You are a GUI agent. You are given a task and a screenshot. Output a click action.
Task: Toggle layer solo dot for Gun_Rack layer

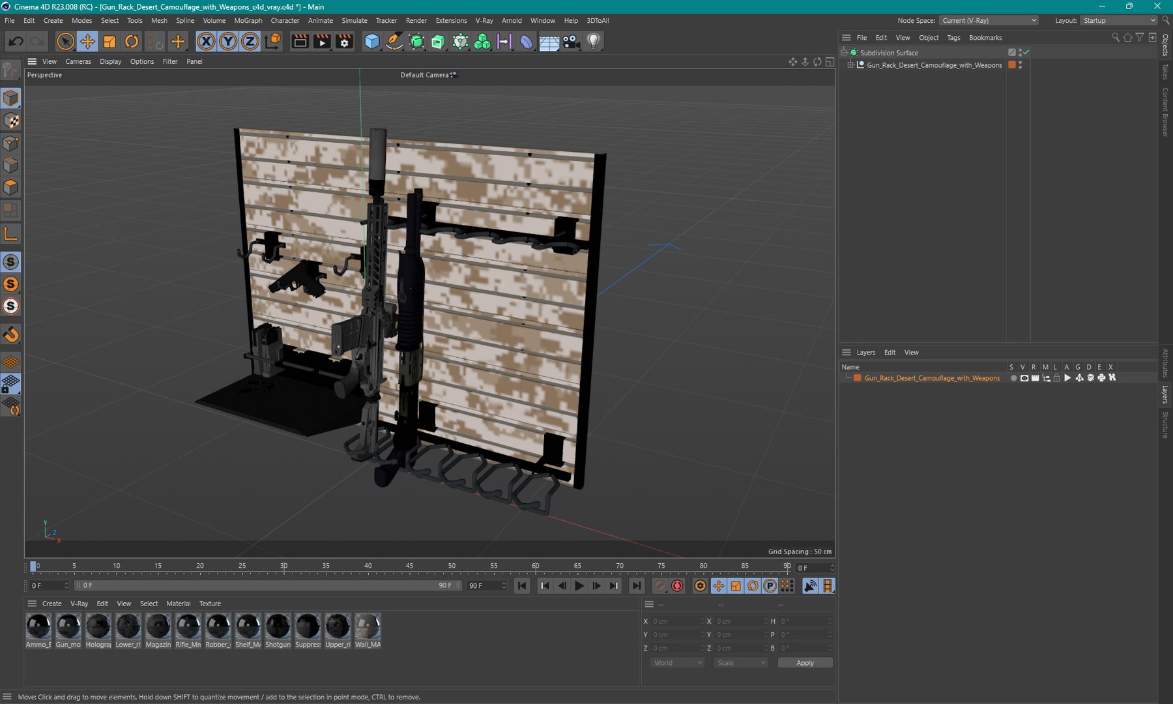click(x=1013, y=378)
